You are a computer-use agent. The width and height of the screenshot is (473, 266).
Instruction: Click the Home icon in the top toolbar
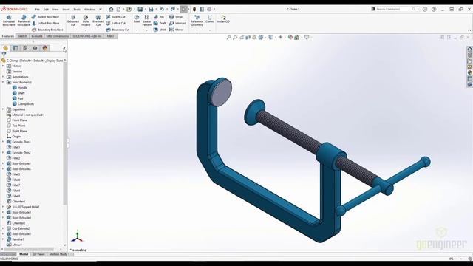pos(111,10)
